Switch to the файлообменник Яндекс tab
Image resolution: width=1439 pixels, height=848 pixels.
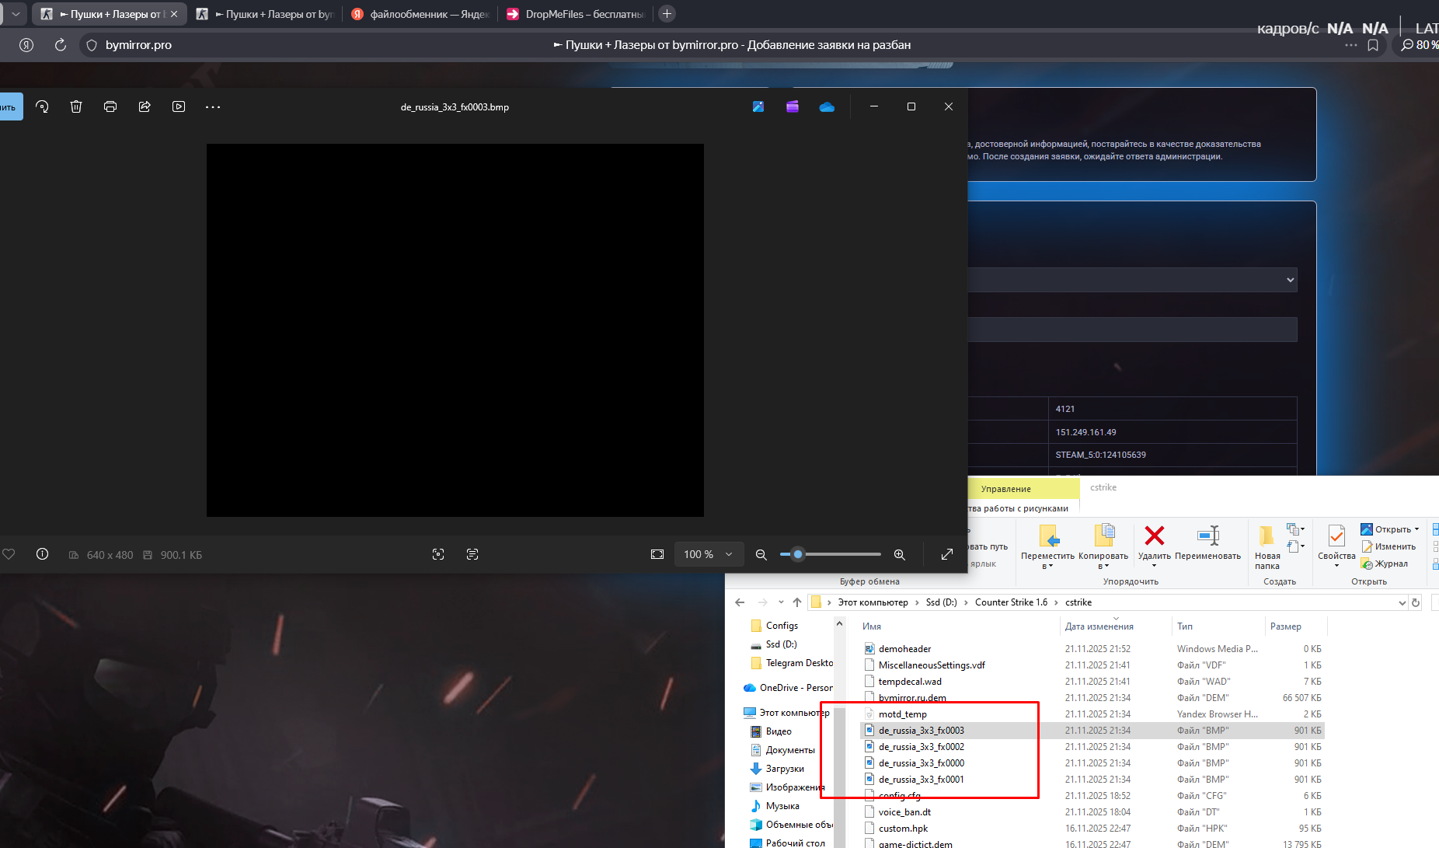tap(420, 14)
